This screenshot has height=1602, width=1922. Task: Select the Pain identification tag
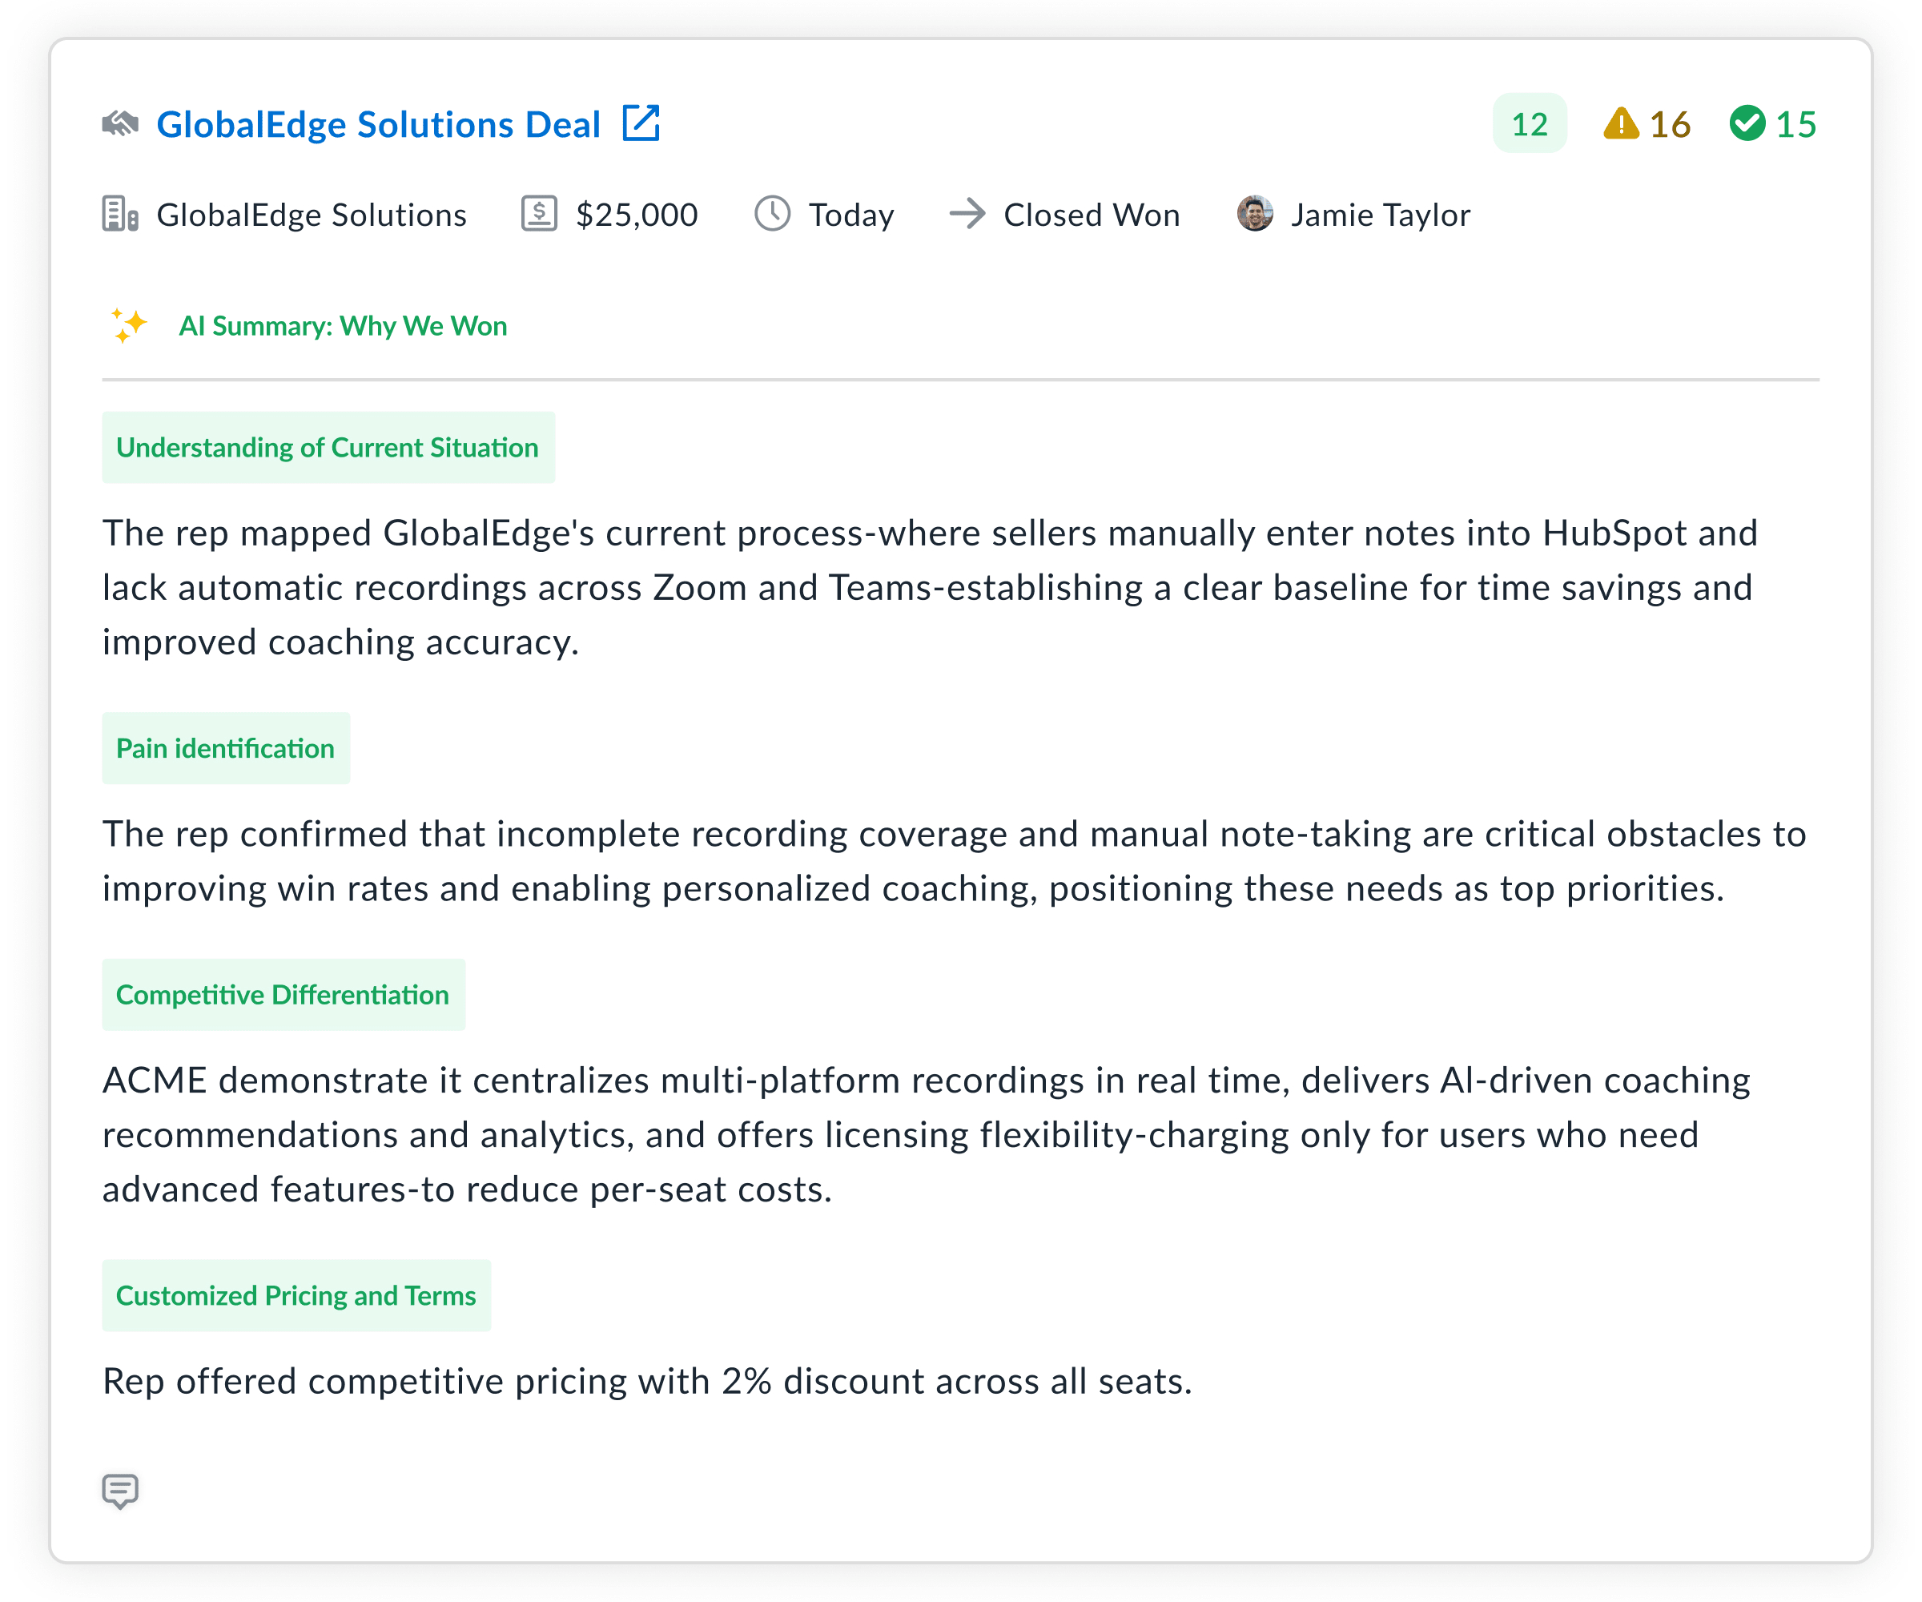pyautogui.click(x=225, y=749)
